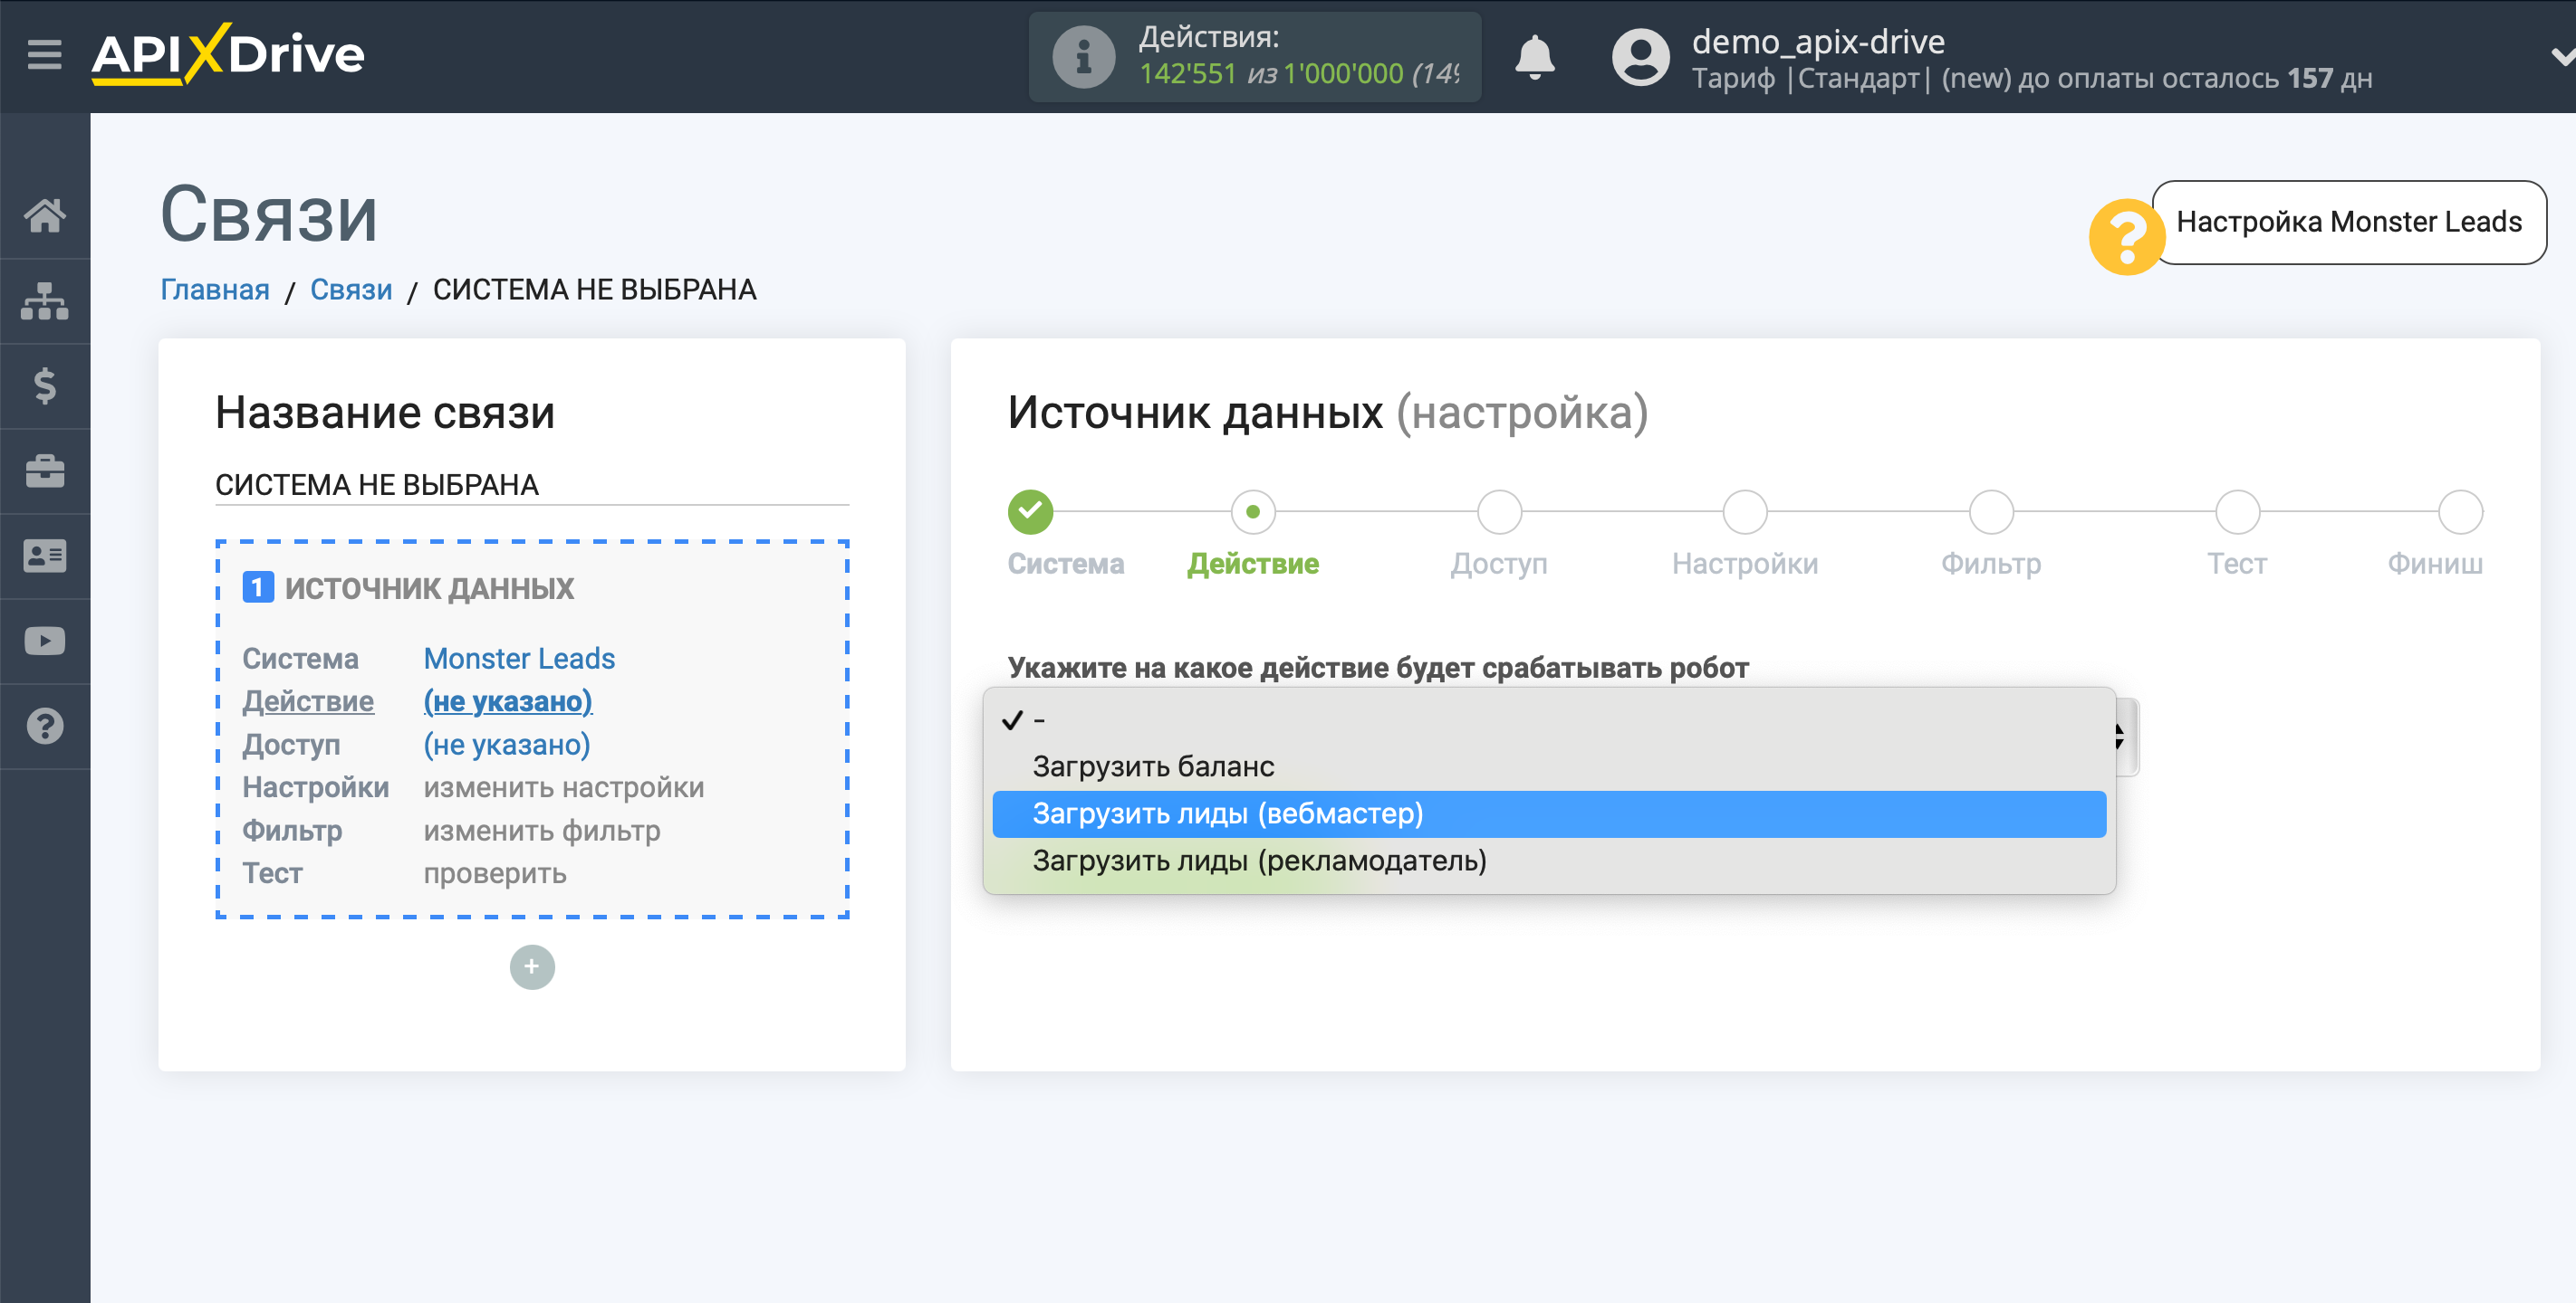Follow the Связи breadcrumb link

[351, 290]
